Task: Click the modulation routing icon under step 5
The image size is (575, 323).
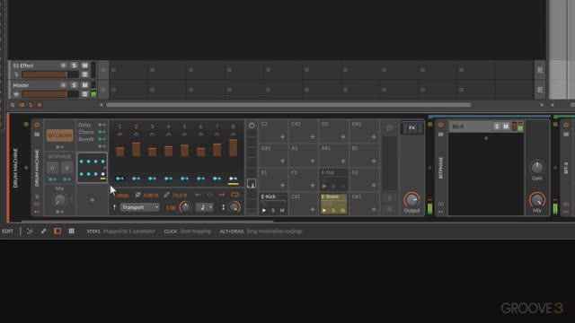Action: 184,179
